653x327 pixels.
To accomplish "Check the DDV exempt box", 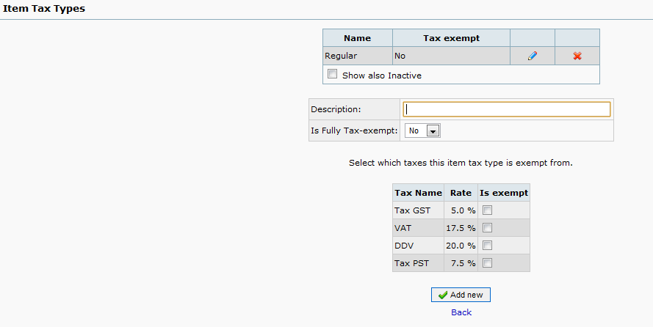I will (487, 246).
